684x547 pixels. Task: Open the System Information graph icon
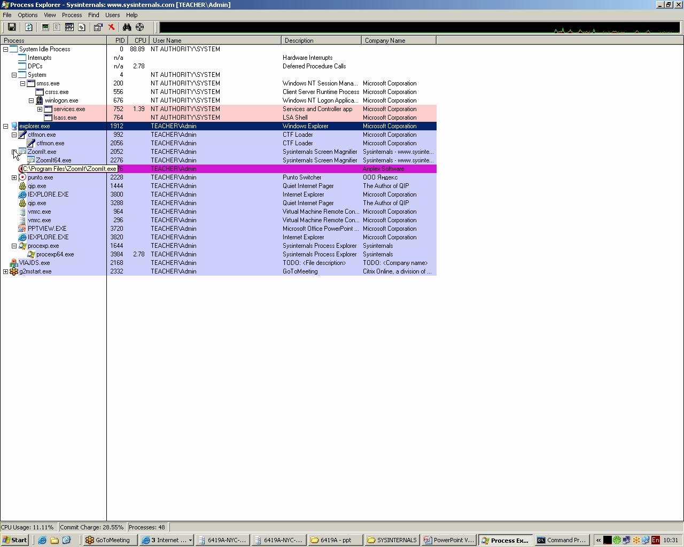[45, 27]
